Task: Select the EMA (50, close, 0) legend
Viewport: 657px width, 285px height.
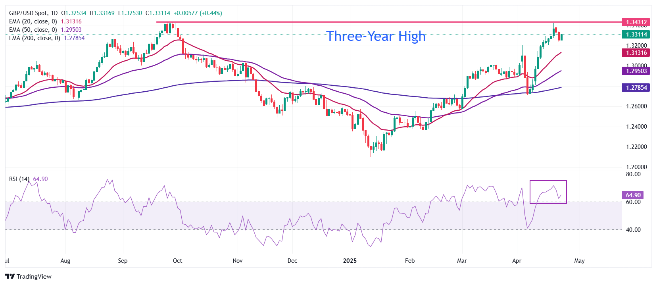Action: point(33,30)
